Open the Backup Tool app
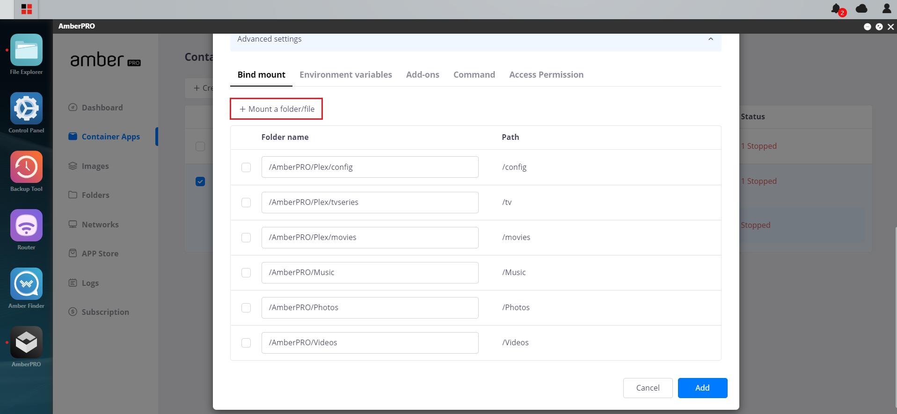Viewport: 897px width, 414px height. [26, 167]
